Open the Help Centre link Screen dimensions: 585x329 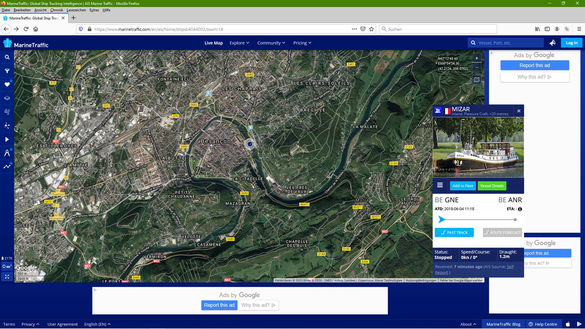click(543, 324)
